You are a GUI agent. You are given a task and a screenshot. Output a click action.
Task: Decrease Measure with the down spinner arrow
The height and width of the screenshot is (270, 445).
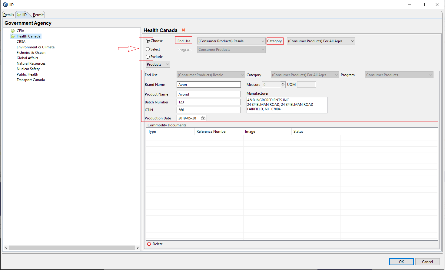(x=283, y=86)
